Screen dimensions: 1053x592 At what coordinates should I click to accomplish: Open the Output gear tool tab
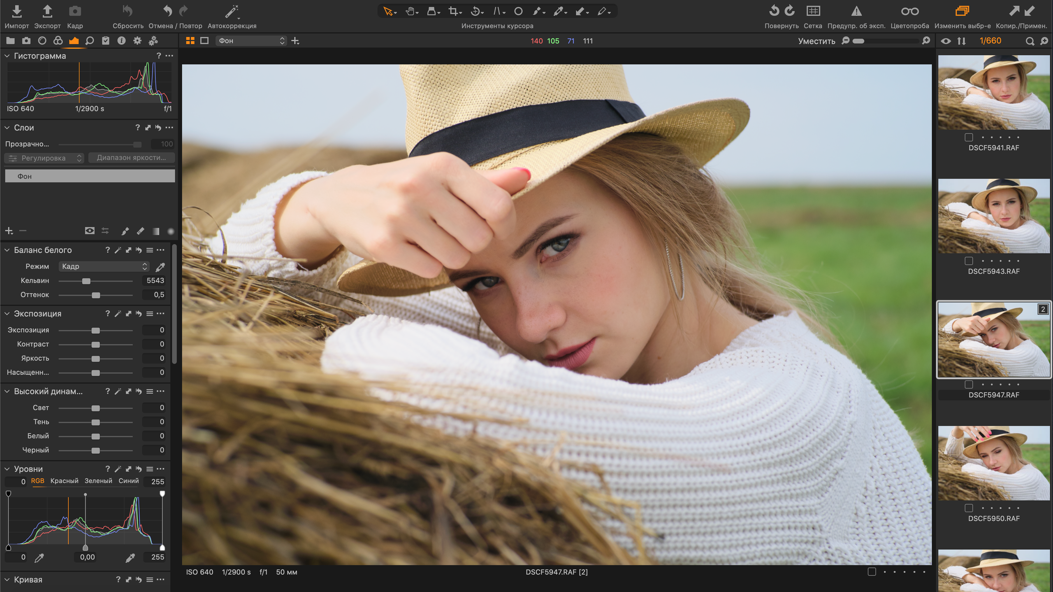[x=137, y=41]
